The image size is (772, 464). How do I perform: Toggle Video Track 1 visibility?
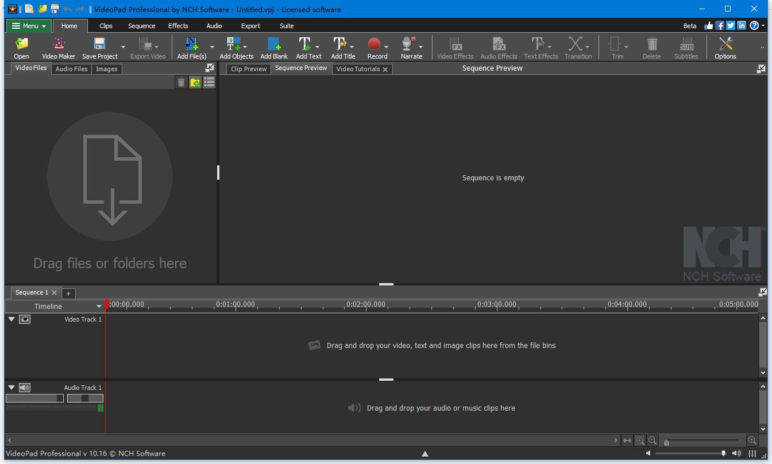tap(24, 319)
